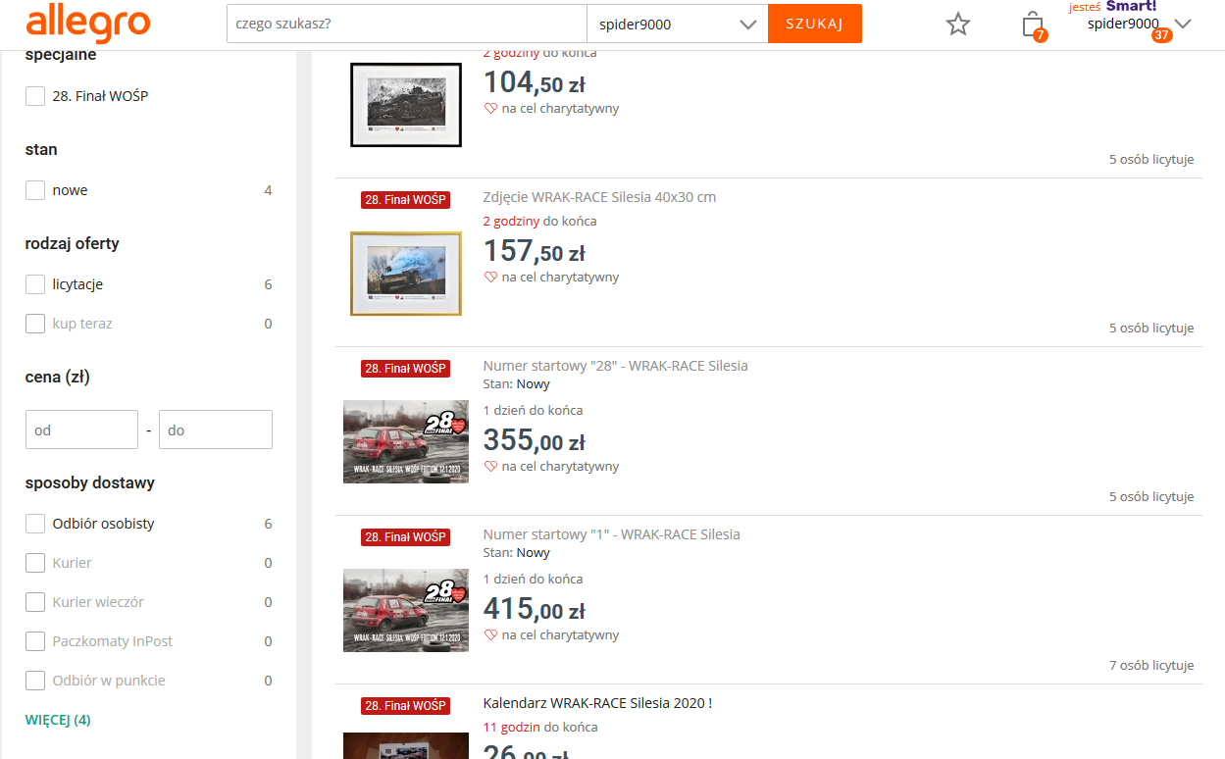Open Kalendarz WRAK-RACE Silesia 2020 listing
1225x759 pixels.
pos(597,703)
